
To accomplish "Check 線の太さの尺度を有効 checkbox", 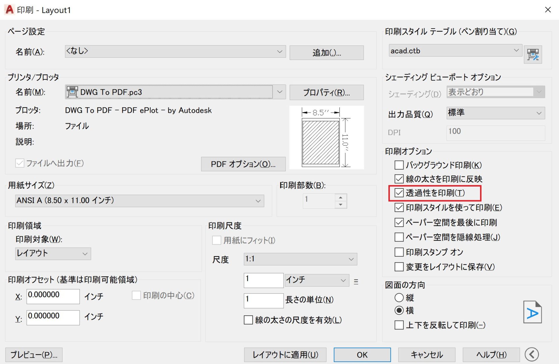I will [248, 320].
